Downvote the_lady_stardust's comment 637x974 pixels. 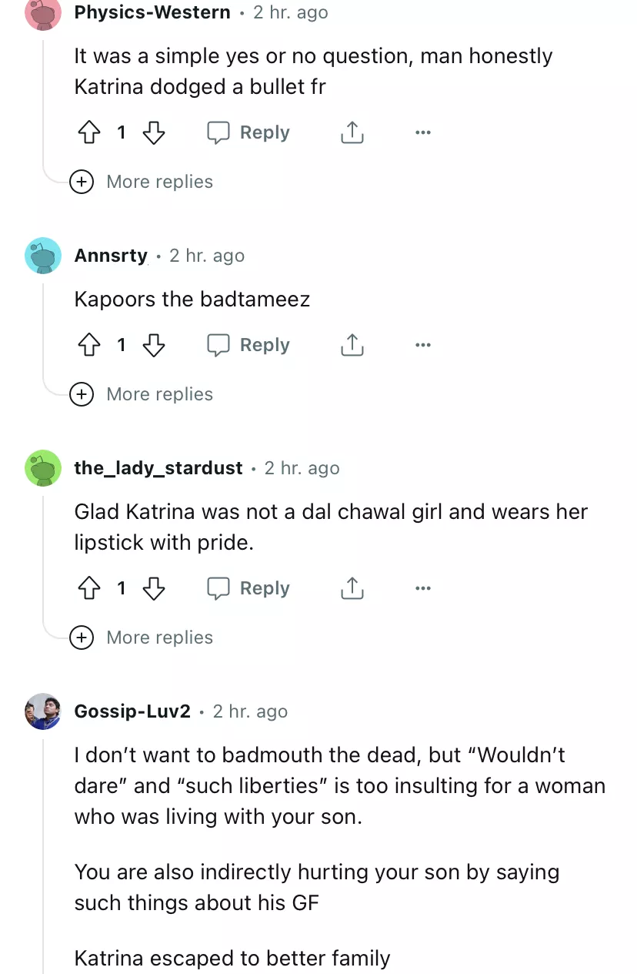pyautogui.click(x=155, y=589)
